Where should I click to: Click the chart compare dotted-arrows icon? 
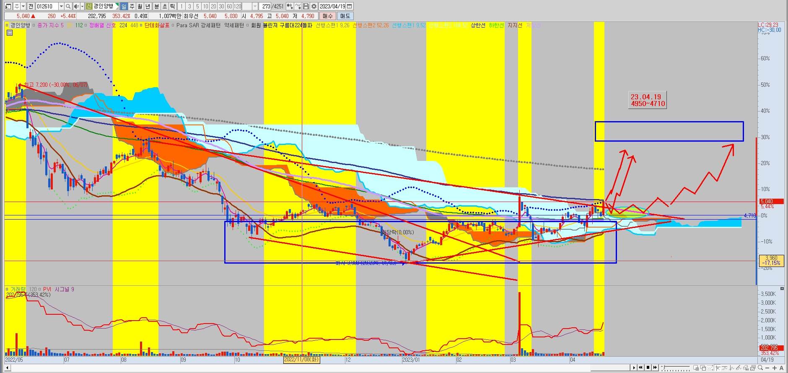pos(710,368)
